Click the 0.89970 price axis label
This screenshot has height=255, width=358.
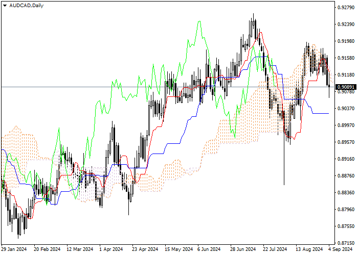click(x=346, y=125)
